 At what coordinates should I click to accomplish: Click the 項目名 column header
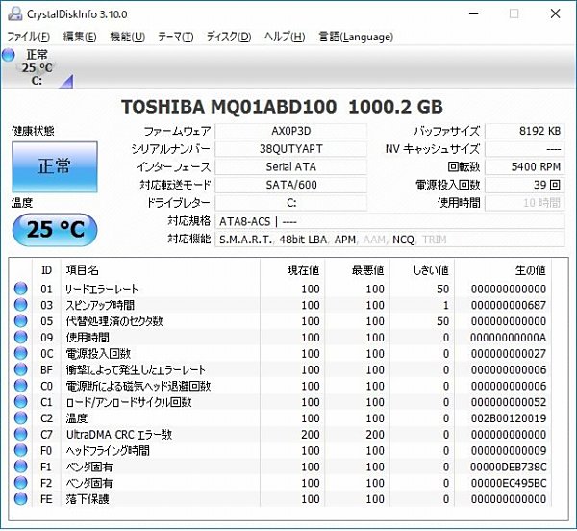[161, 270]
